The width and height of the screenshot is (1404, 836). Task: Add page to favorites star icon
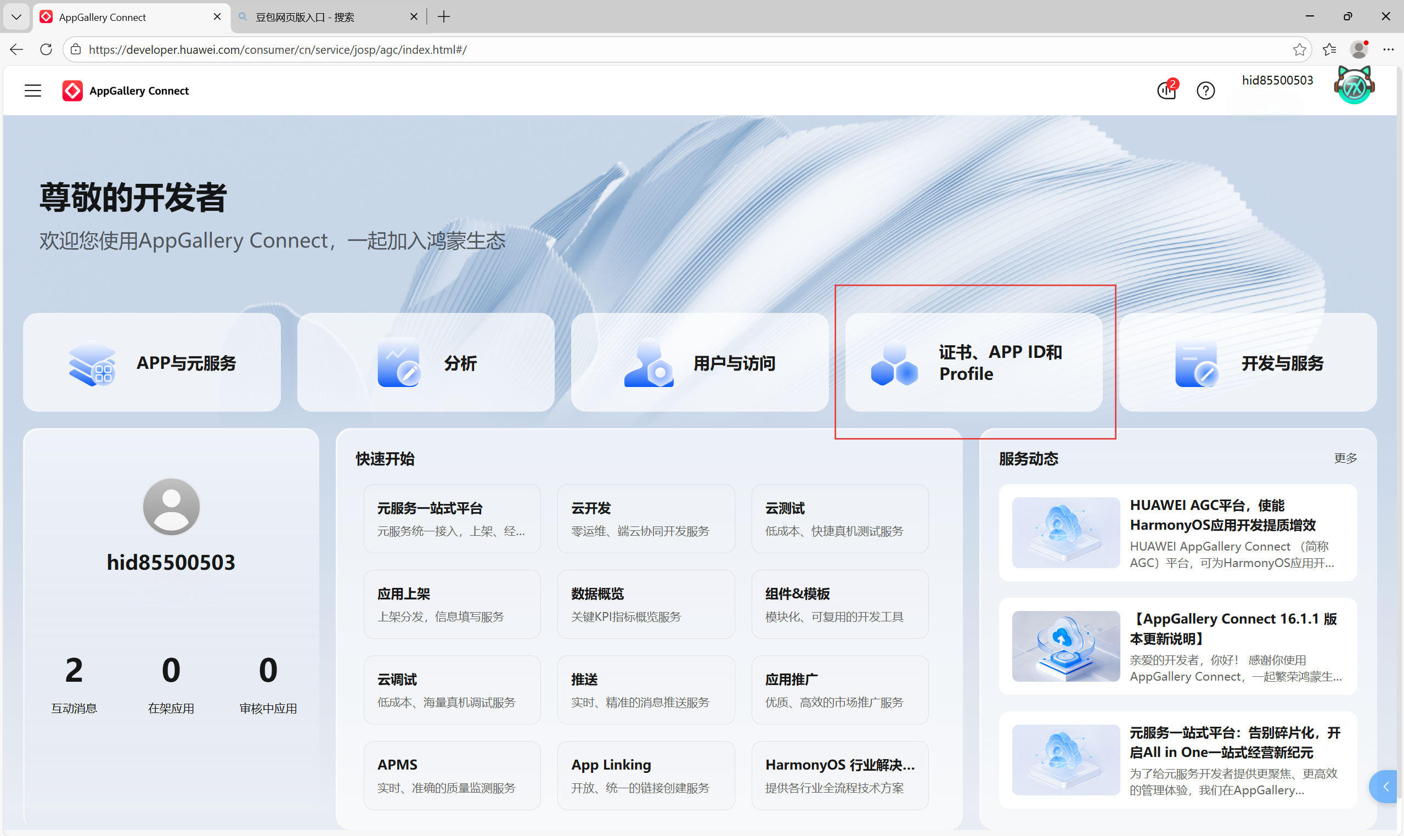[1299, 49]
